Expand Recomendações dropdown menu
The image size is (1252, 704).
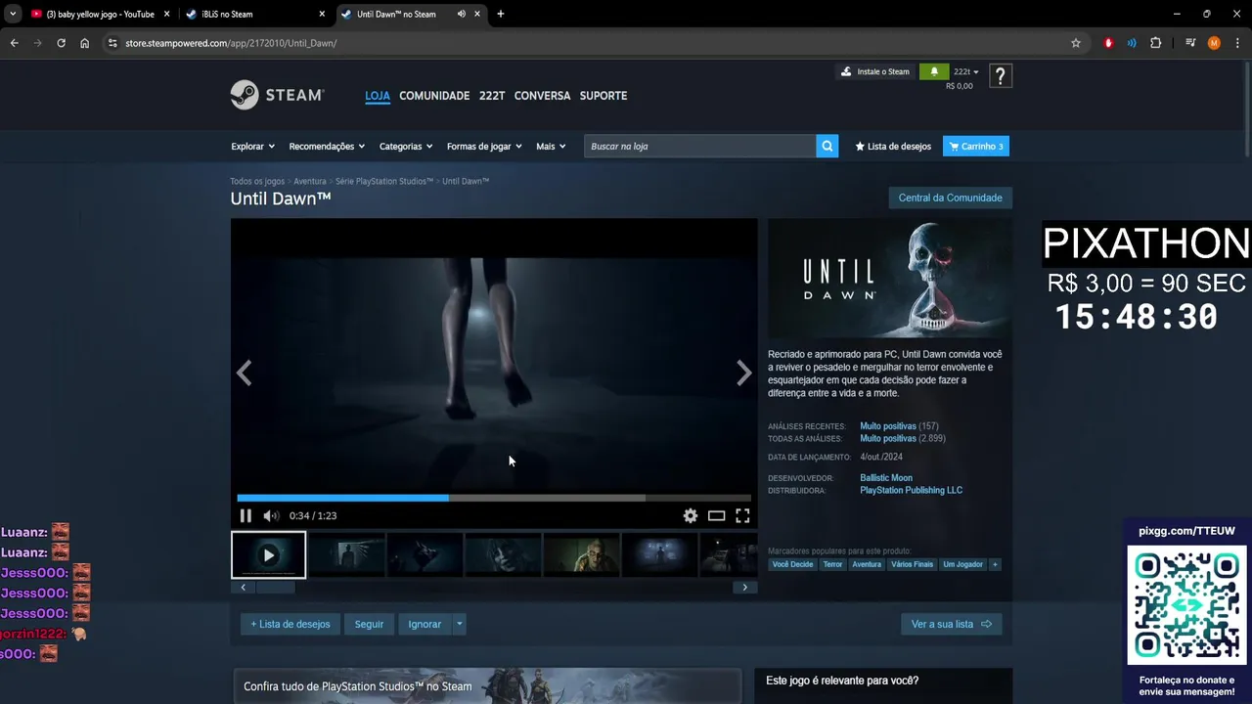tap(327, 146)
